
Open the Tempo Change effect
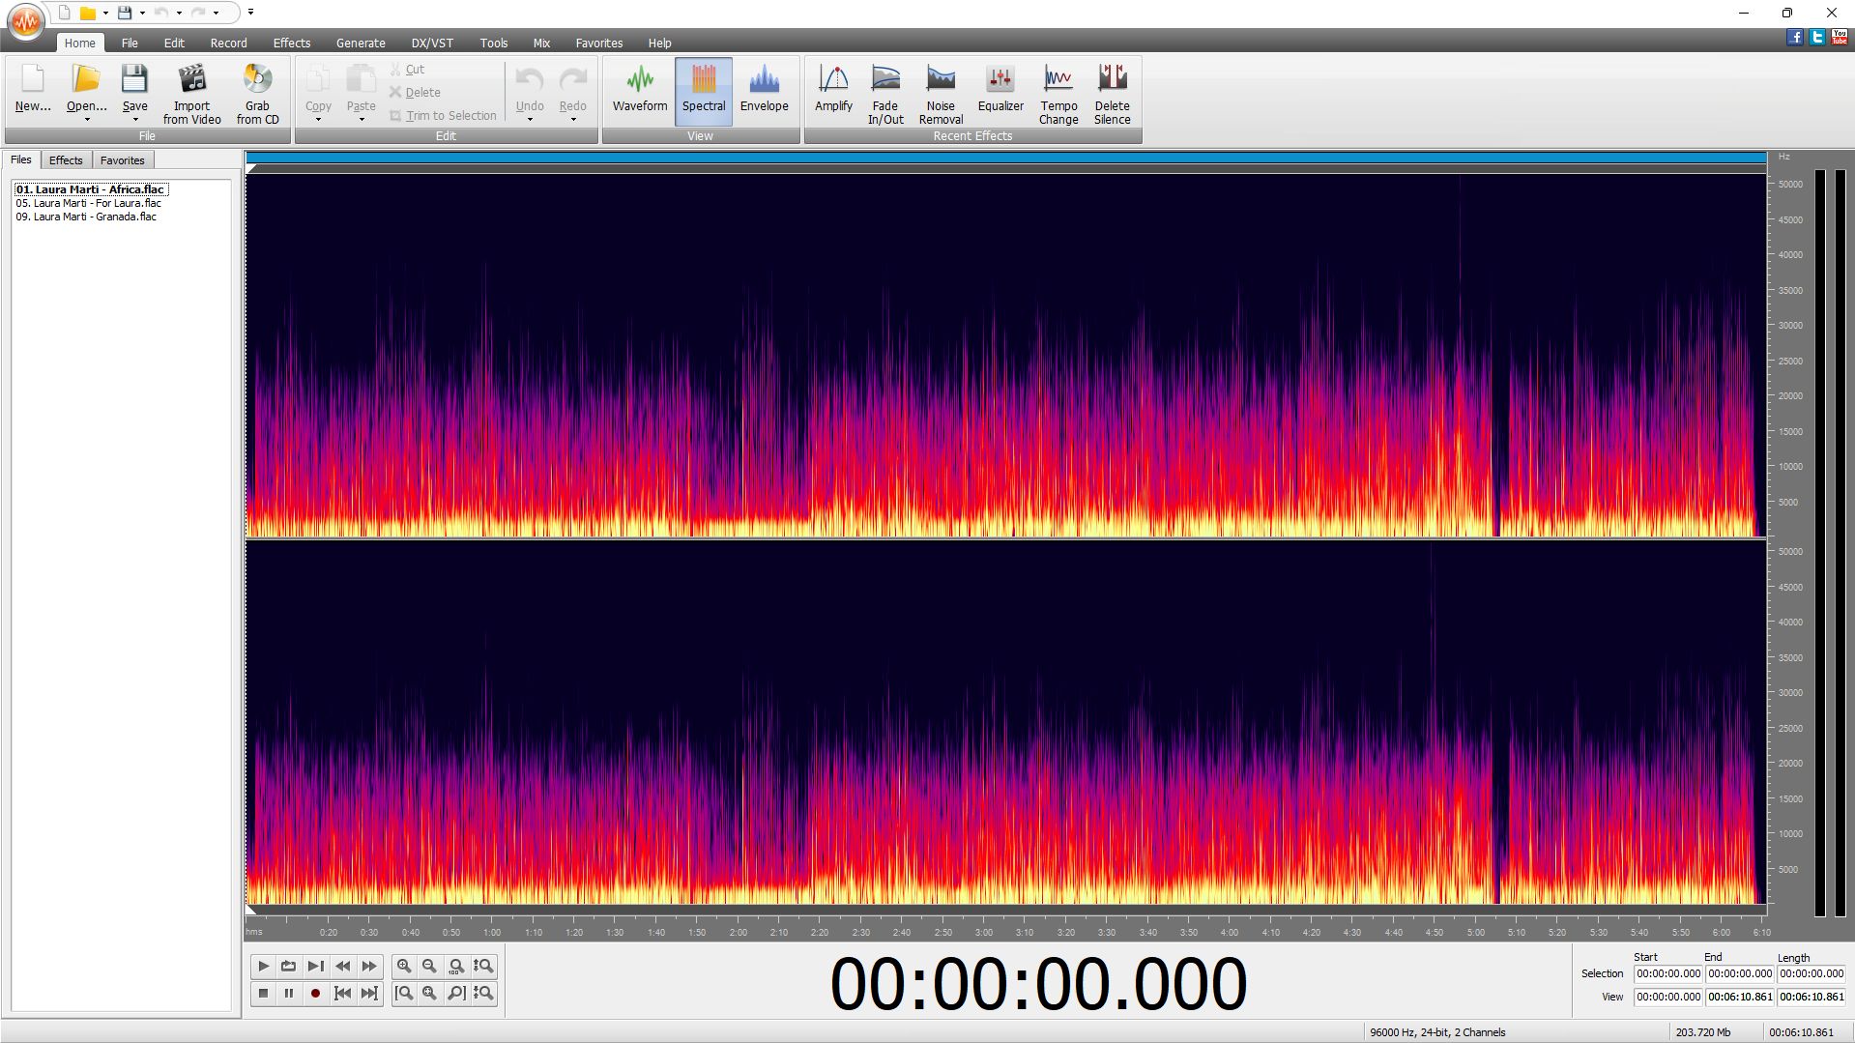tap(1058, 93)
